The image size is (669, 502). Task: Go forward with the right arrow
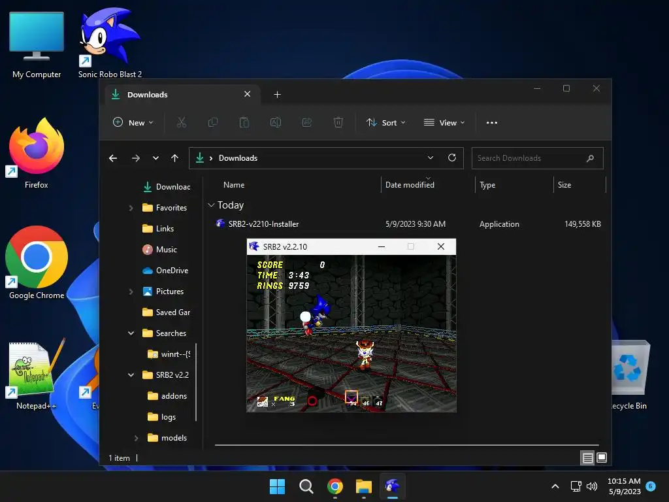[136, 158]
